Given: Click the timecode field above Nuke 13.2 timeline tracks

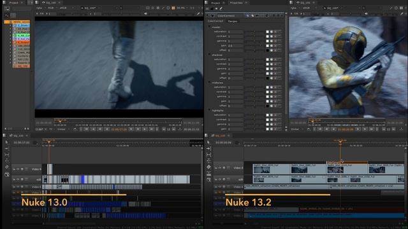Looking at the screenshot, I should click(x=224, y=142).
